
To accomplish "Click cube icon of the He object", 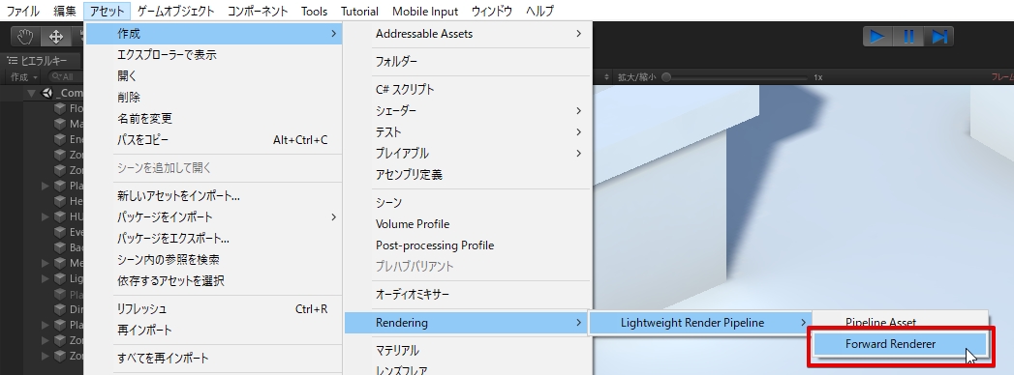I will [61, 201].
